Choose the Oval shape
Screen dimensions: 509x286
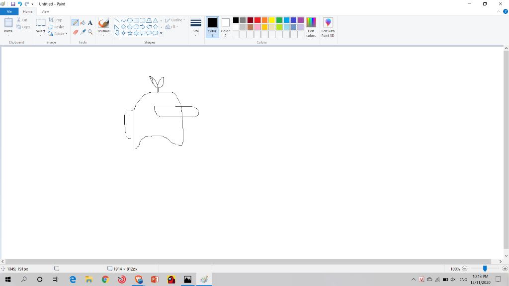click(130, 20)
